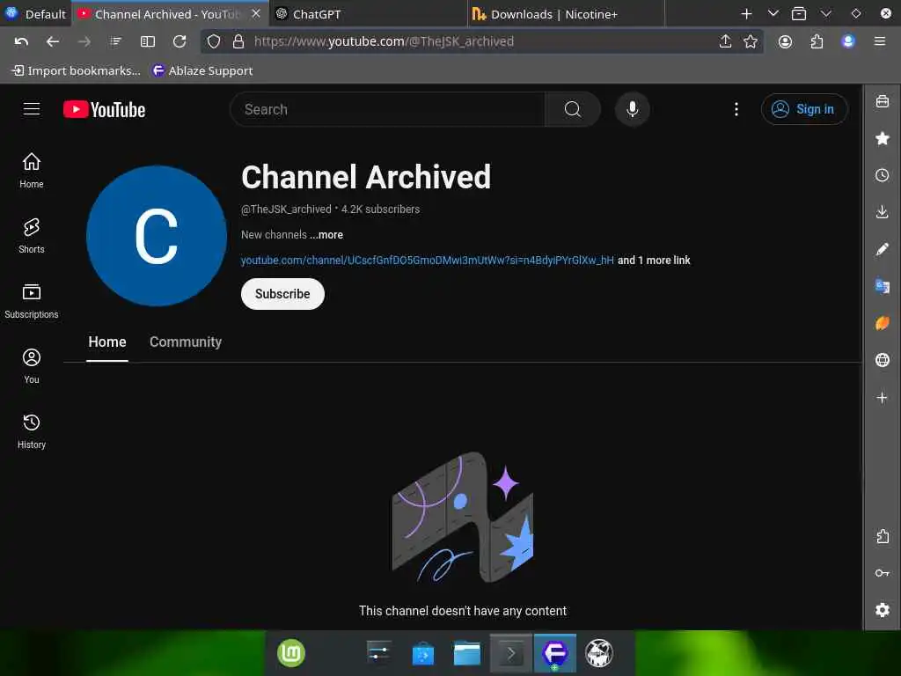Open file manager from taskbar
This screenshot has height=676, width=901.
point(466,653)
